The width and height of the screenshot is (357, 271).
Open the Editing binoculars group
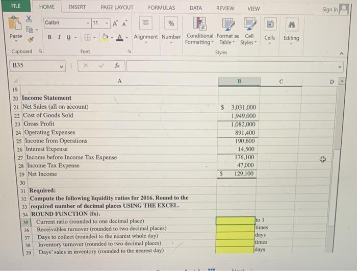291,31
